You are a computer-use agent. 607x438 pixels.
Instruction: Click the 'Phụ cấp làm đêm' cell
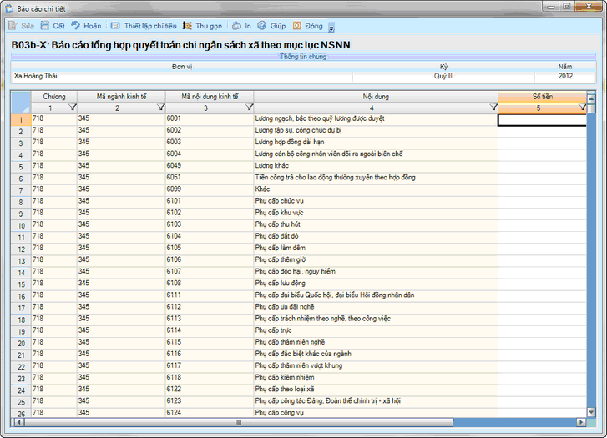pyautogui.click(x=376, y=248)
